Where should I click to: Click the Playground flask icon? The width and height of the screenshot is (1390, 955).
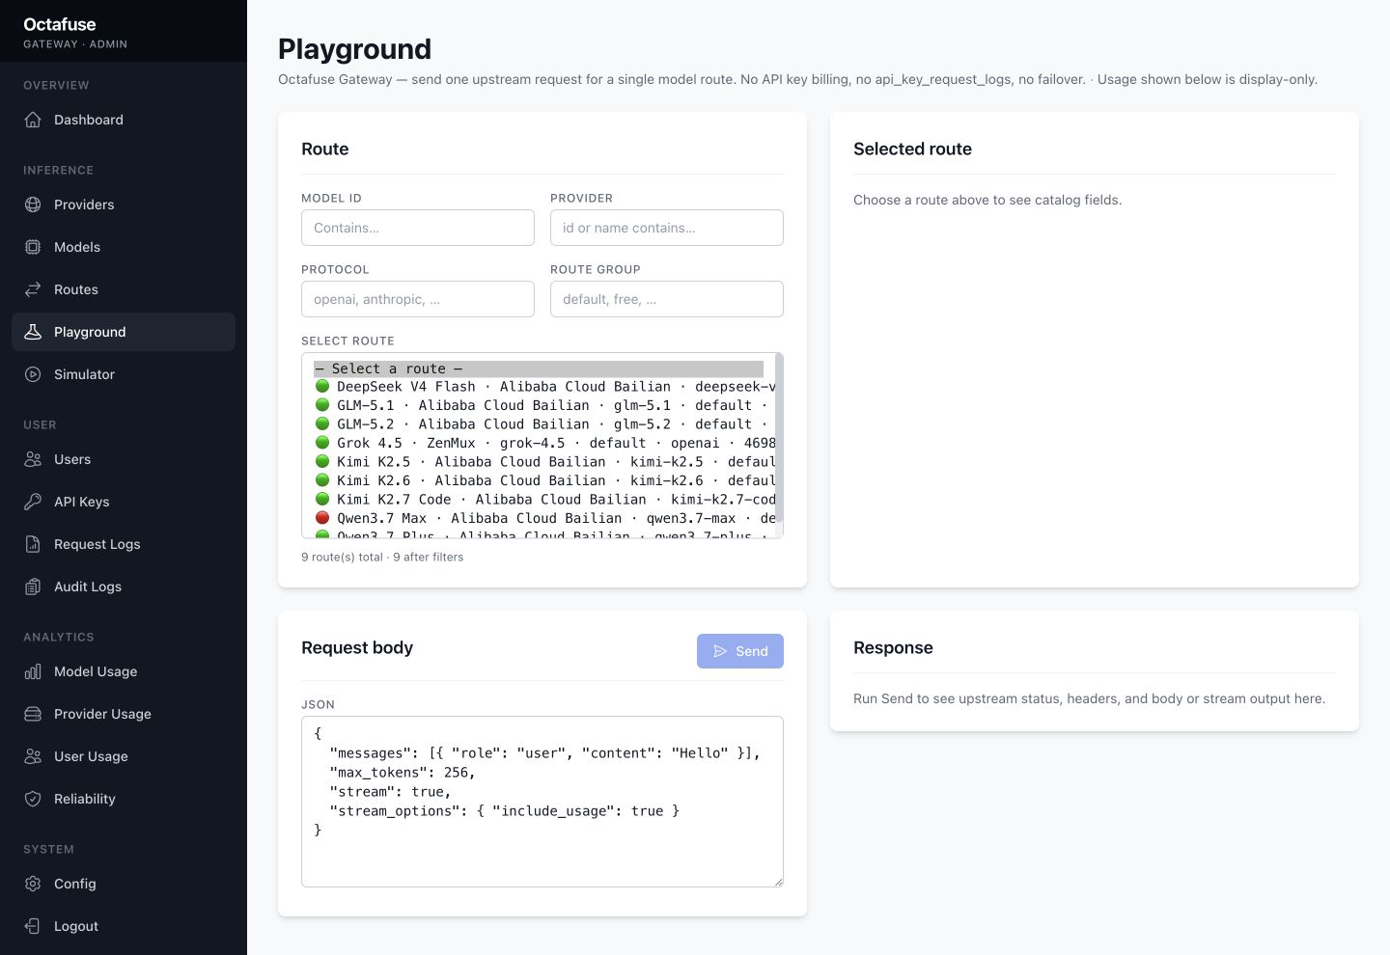33,332
